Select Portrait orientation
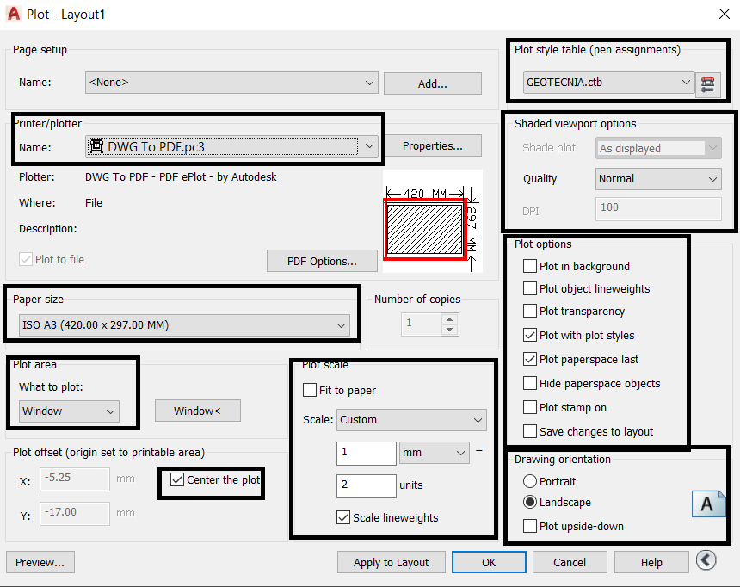This screenshot has width=740, height=587. pos(530,481)
